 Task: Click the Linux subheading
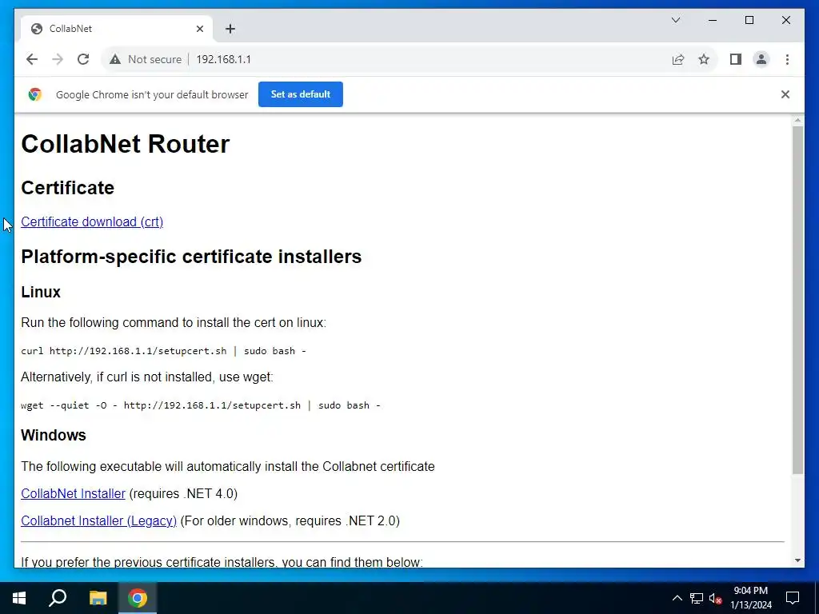pos(41,292)
